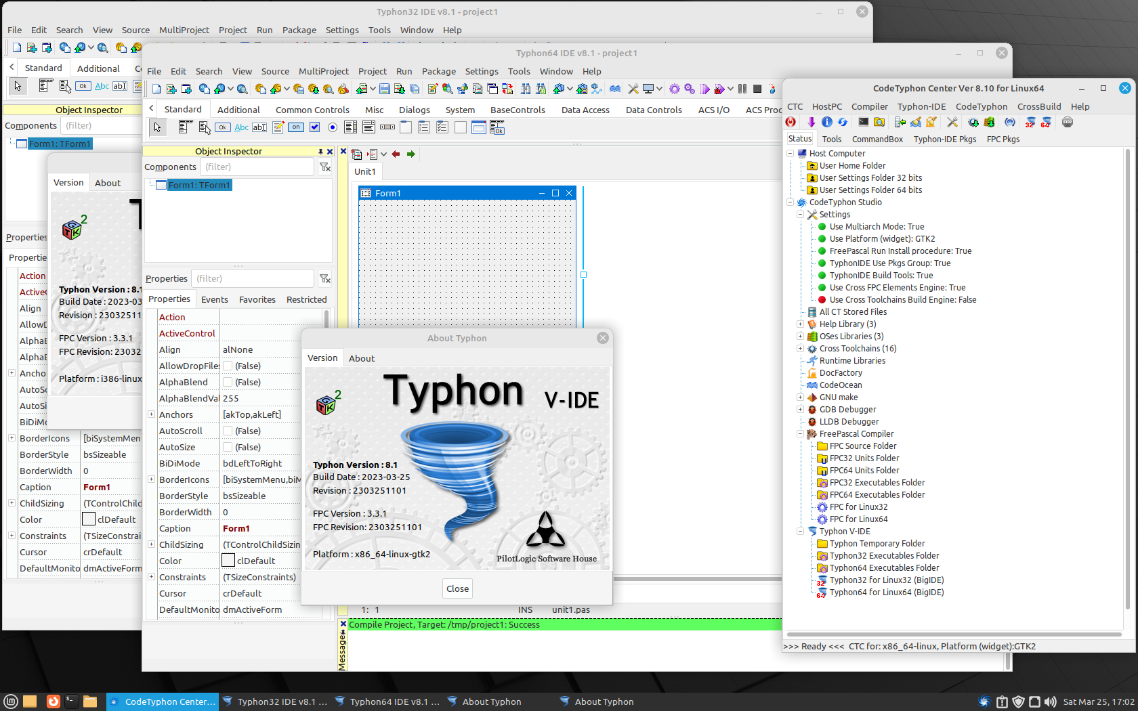1138x711 pixels.
Task: Select the TToggleBox 'on' component in Typhon64 palette
Action: coord(296,127)
